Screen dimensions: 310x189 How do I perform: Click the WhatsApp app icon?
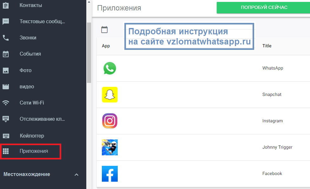pyautogui.click(x=110, y=68)
